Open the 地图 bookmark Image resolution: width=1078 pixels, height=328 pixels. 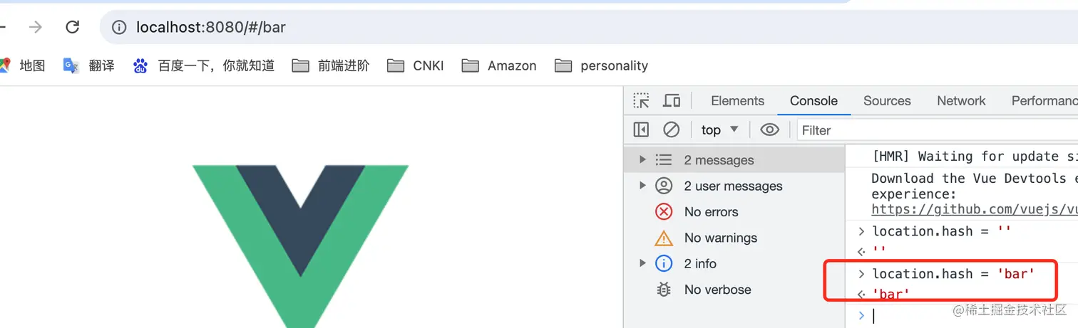(23, 65)
